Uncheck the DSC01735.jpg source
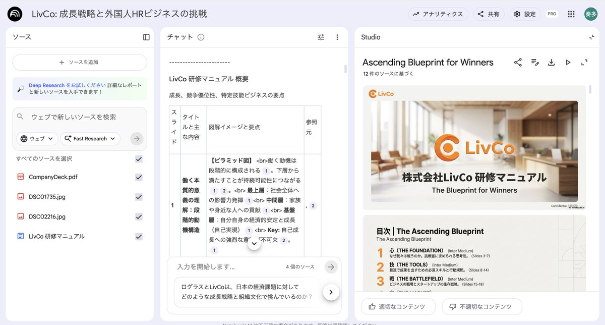Image resolution: width=605 pixels, height=325 pixels. tap(138, 196)
